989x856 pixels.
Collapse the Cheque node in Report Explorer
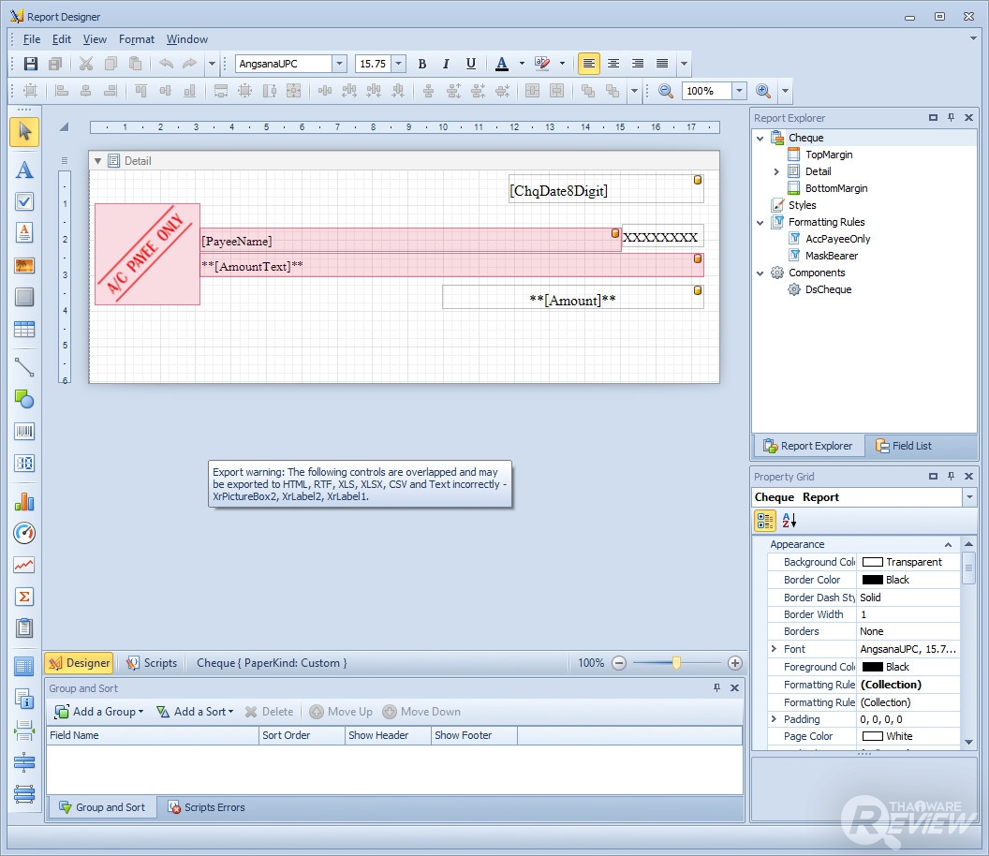[x=760, y=139]
